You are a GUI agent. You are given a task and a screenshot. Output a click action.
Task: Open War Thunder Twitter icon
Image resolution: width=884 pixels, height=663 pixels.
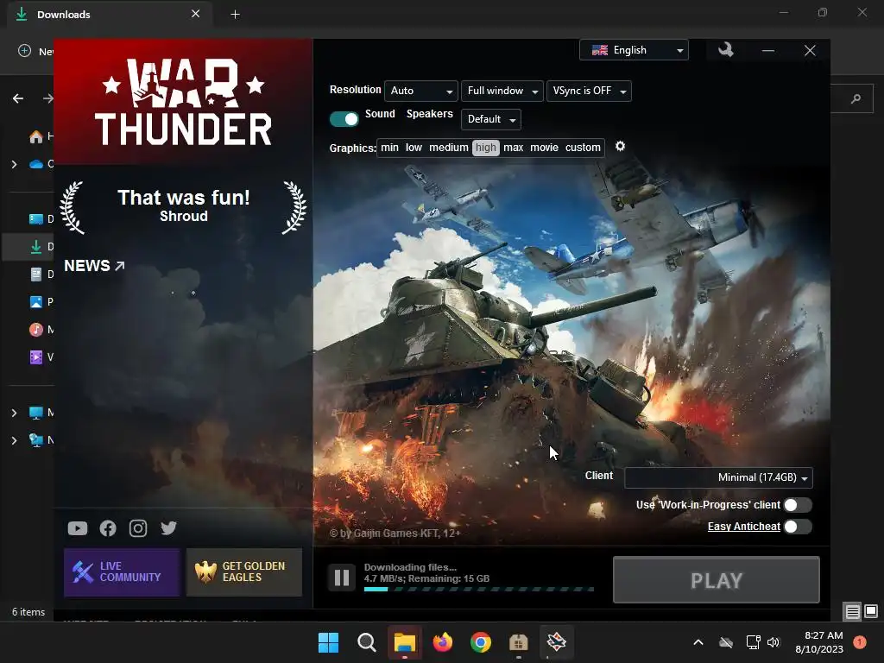[168, 527]
